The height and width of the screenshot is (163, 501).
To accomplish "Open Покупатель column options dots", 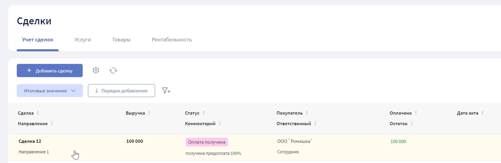I will click(307, 113).
